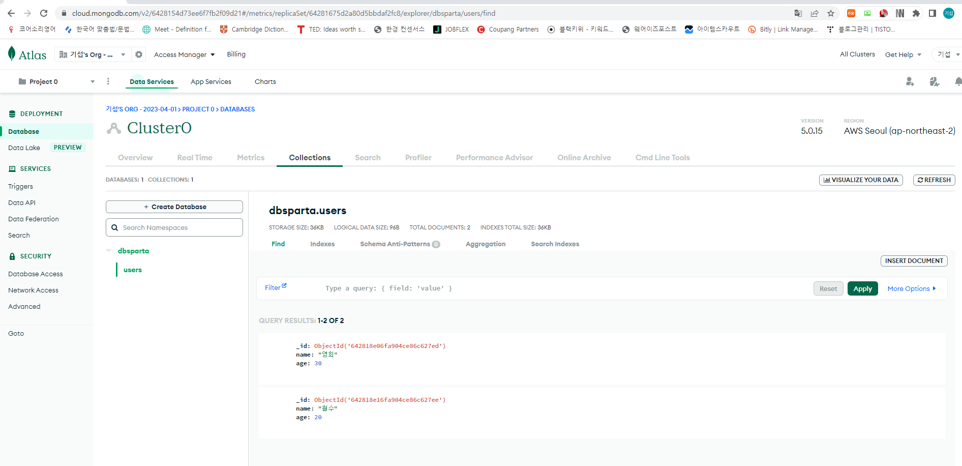Focus the Search Namespaces field
Viewport: 962px width, 466px height.
pos(174,227)
